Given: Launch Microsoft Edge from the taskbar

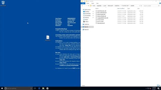Looking at the screenshot, I should (39, 88).
